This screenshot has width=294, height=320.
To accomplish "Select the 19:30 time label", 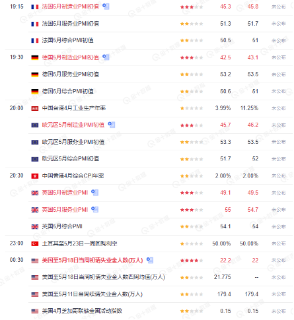I will (17, 57).
